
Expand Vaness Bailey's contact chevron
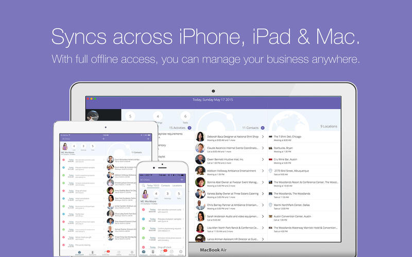pos(263,194)
